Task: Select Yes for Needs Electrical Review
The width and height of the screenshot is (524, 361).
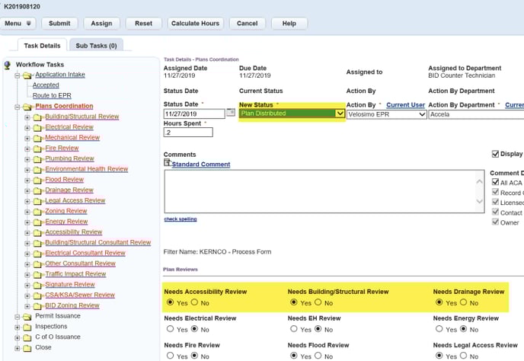Action: click(x=169, y=329)
